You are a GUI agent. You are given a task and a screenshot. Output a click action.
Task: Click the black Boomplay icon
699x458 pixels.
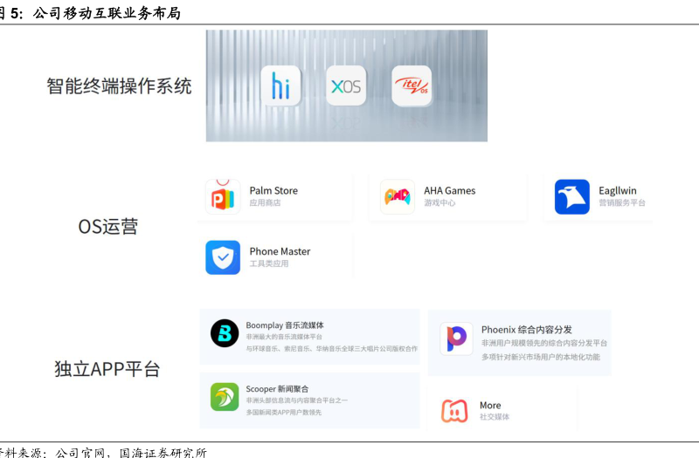[x=225, y=333]
